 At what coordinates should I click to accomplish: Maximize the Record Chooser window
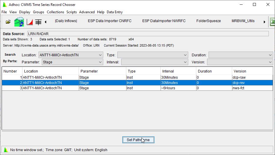[254, 5]
